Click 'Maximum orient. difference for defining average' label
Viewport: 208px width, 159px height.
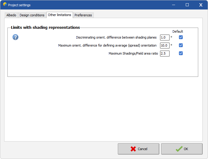click(107, 45)
